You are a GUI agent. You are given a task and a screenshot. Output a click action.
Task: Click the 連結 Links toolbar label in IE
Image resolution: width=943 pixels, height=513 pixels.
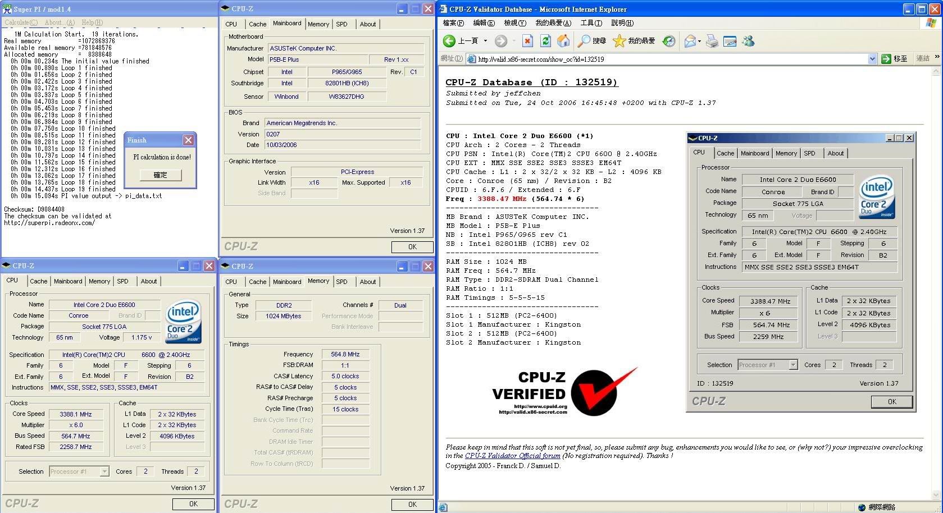tap(923, 58)
